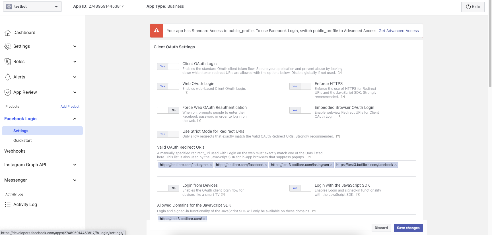
Task: Click the Settings gear icon in sidebar
Action: (8, 46)
